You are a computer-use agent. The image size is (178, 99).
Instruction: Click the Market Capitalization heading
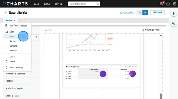73,67
